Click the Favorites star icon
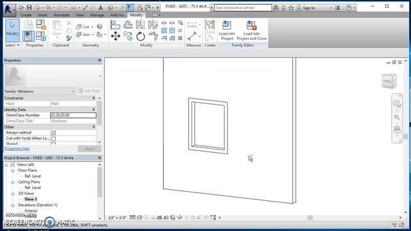Screen dimensions: 411x231 point(291,8)
